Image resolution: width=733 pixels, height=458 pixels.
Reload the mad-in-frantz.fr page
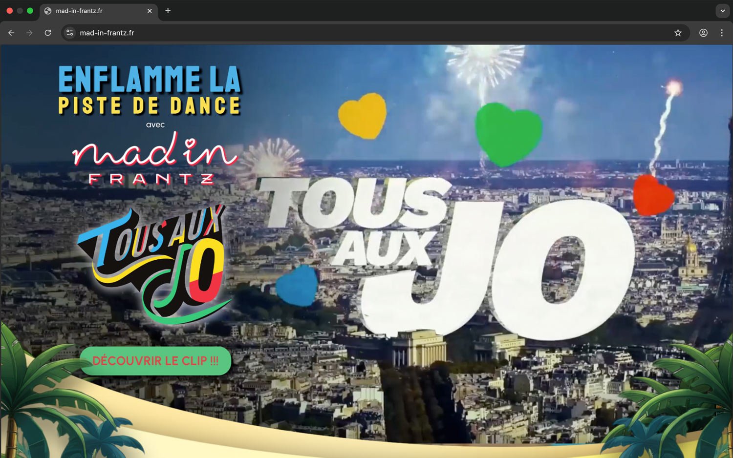click(x=48, y=33)
